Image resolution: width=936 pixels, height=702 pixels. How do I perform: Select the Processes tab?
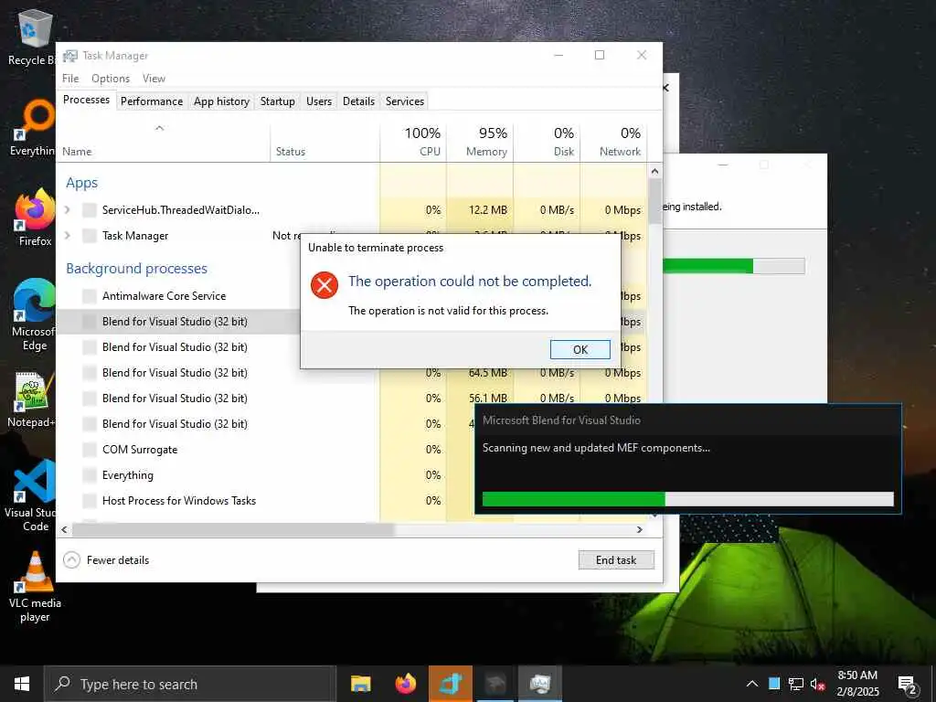[x=86, y=100]
